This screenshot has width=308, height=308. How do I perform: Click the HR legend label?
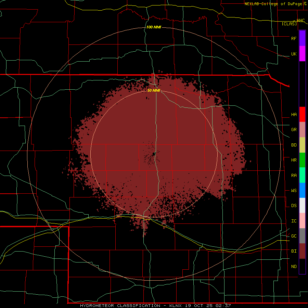pyautogui.click(x=294, y=160)
